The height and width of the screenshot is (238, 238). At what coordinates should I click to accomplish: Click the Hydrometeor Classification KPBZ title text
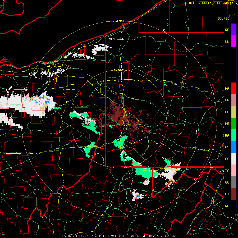click(119, 236)
